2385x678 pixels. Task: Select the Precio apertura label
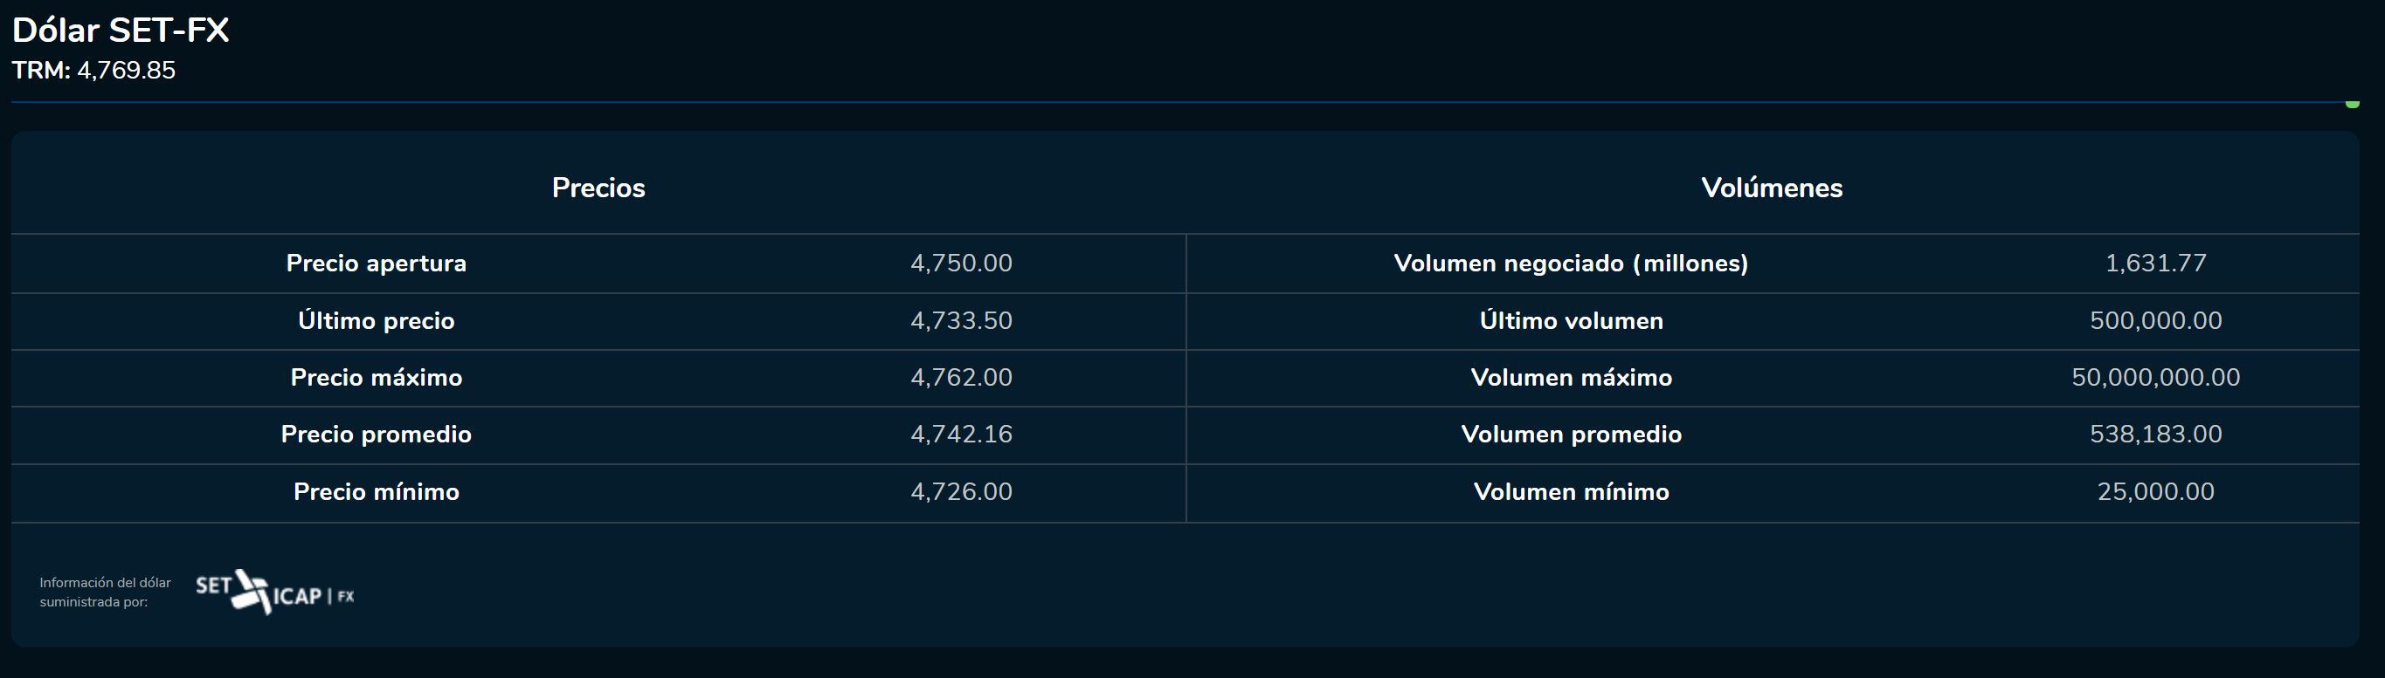[x=376, y=264]
